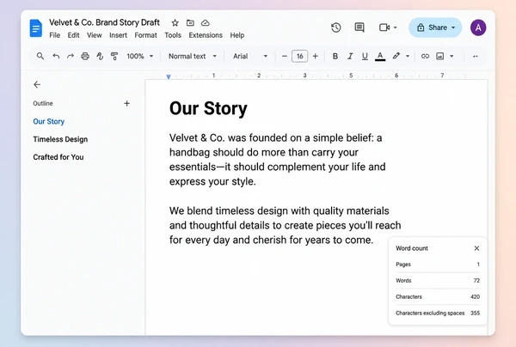
Task: Click the video meeting camera icon
Action: 384,27
